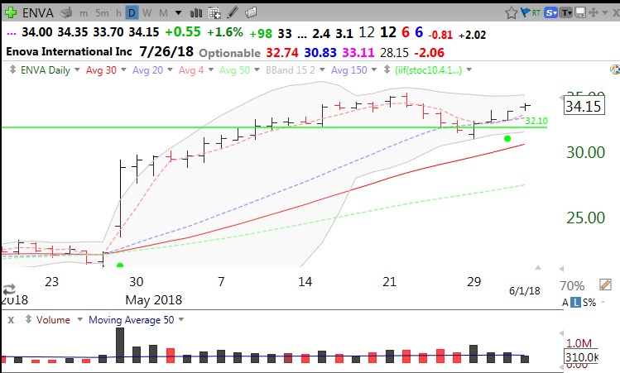620x373 pixels.
Task: Toggle the S% scale option
Action: point(589,303)
